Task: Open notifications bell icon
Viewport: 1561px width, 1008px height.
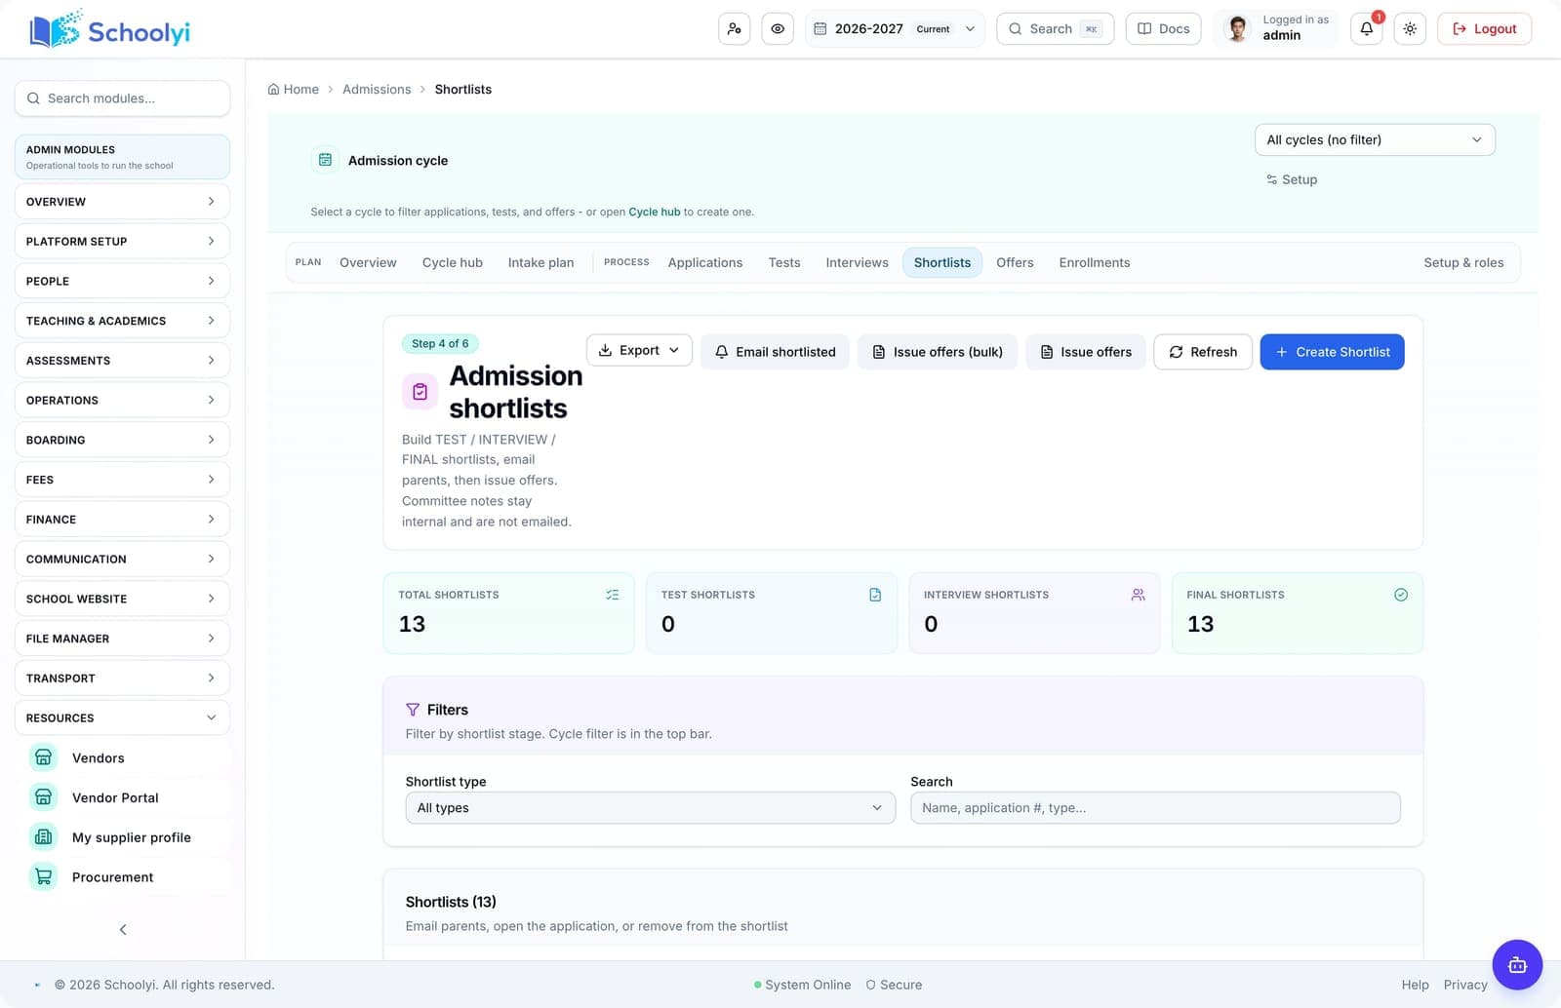Action: 1367,29
